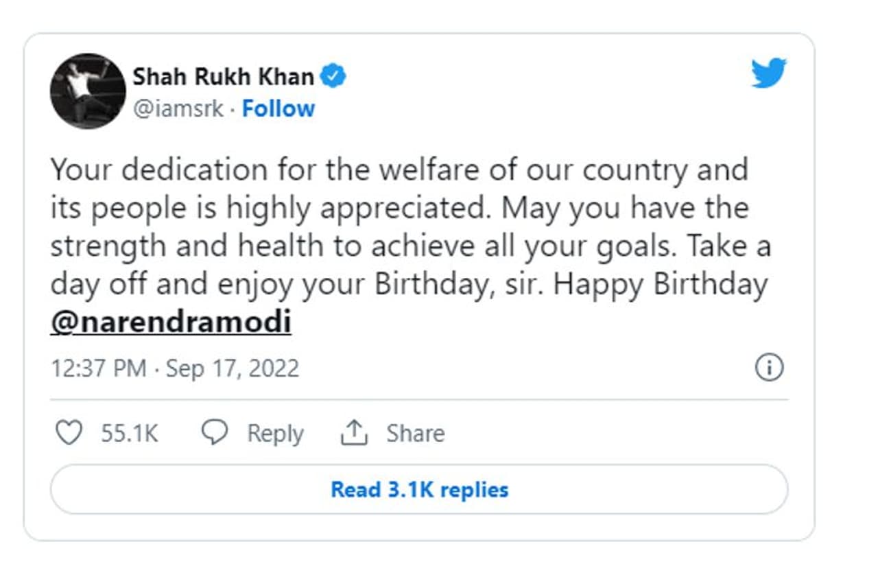Click the Reply text label
878x564 pixels.
point(275,433)
